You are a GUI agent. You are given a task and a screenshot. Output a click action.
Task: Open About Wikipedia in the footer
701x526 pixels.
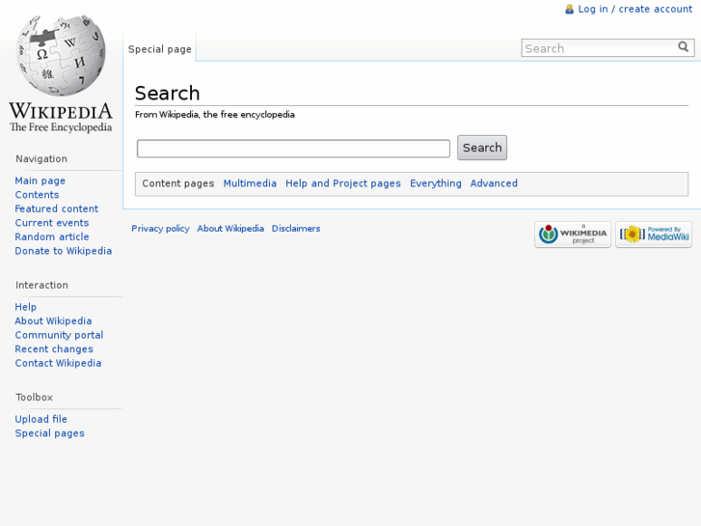pyautogui.click(x=230, y=229)
